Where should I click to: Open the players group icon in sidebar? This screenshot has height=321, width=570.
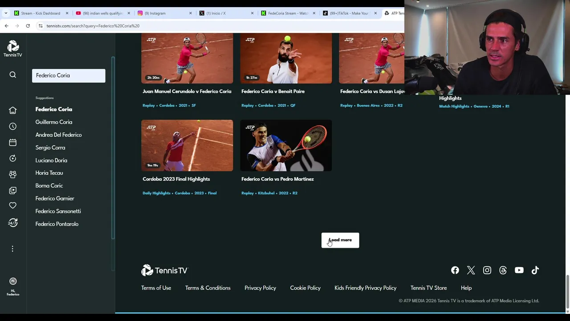(x=13, y=174)
